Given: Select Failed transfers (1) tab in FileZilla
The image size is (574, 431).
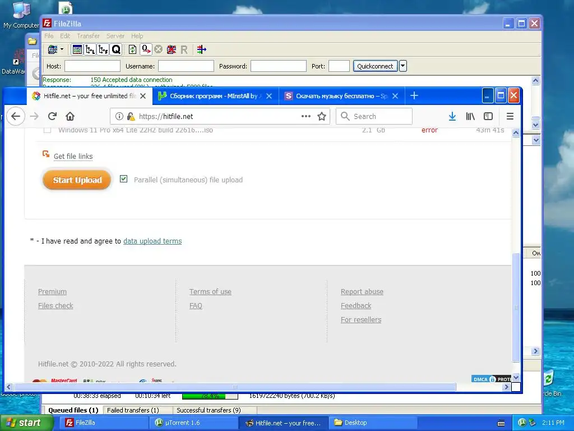Looking at the screenshot, I should point(133,410).
